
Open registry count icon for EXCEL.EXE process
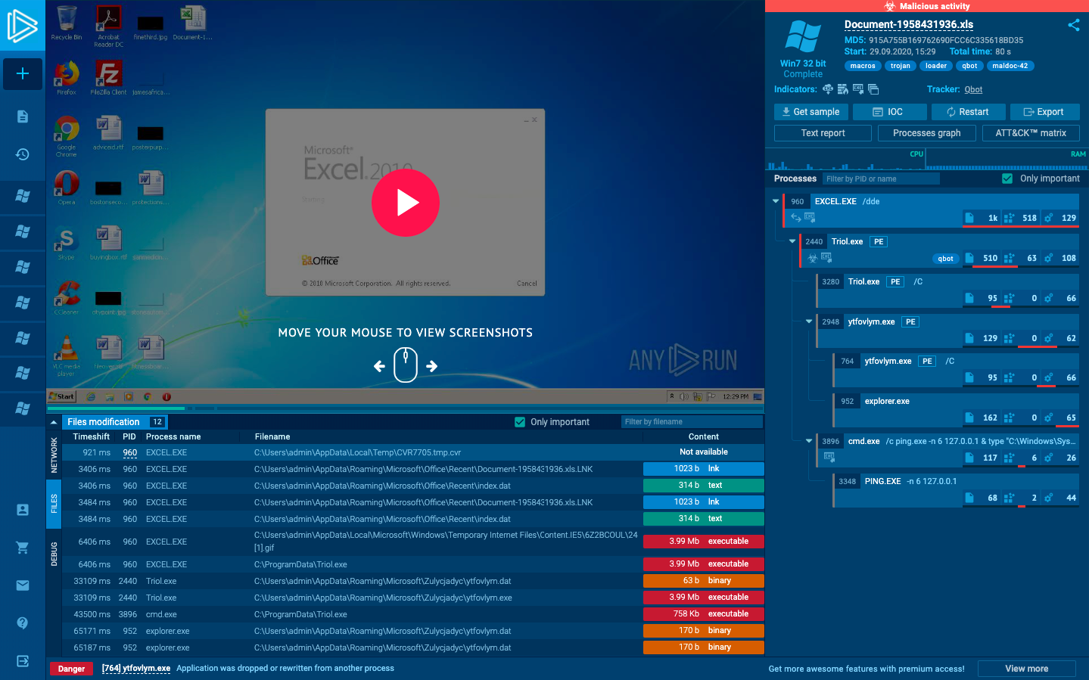point(1009,218)
